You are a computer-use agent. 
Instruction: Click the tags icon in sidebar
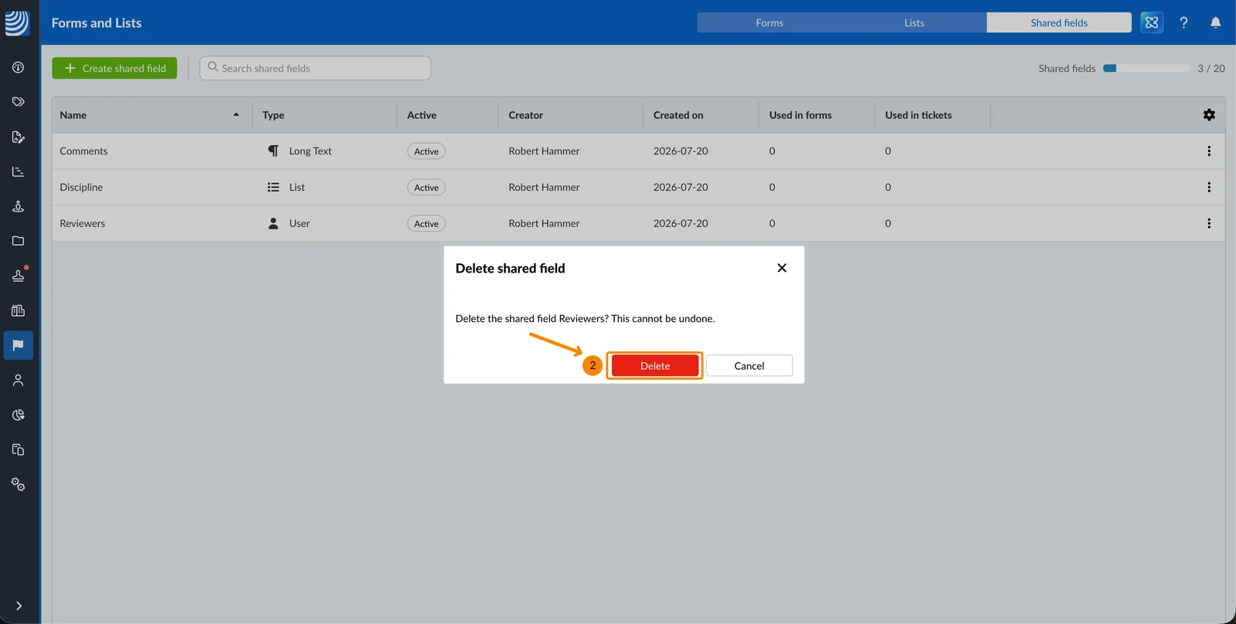click(19, 102)
